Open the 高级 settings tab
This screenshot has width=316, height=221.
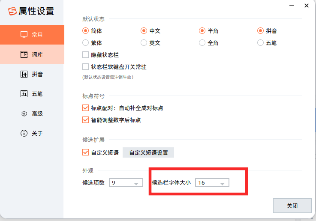tap(32, 113)
